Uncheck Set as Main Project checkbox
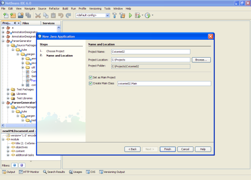Image resolution: width=251 pixels, height=180 pixels. 91,78
